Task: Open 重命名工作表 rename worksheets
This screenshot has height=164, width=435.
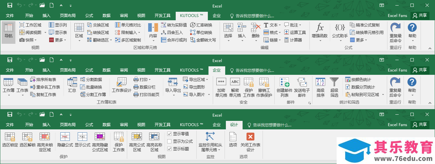Action: (45, 87)
